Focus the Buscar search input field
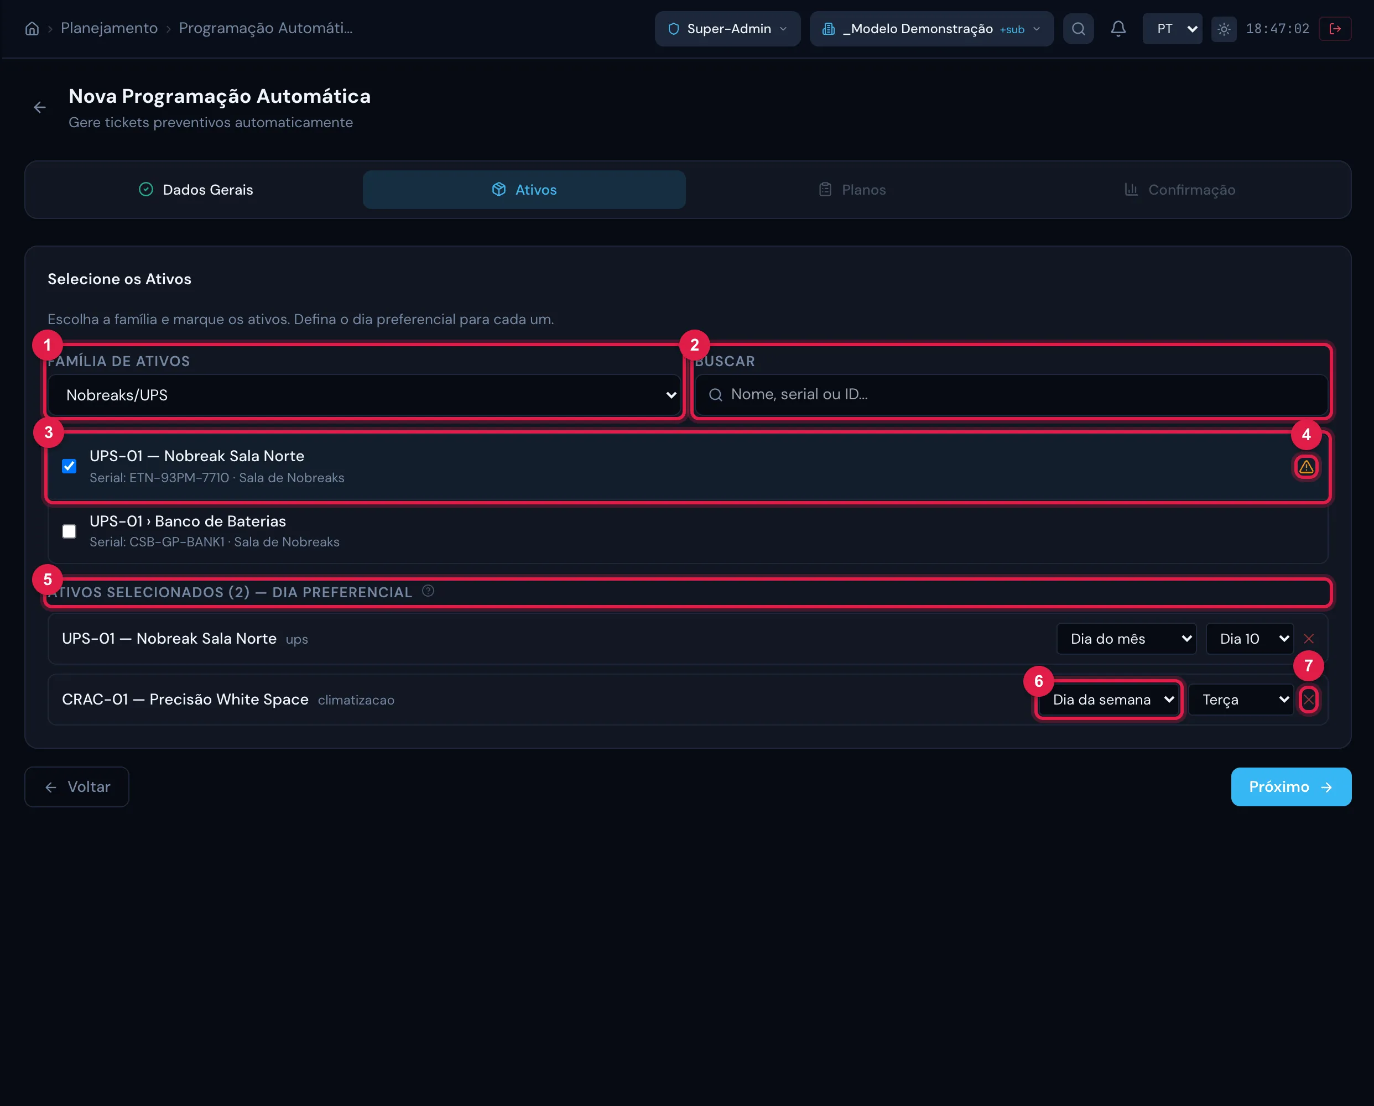 (1011, 395)
